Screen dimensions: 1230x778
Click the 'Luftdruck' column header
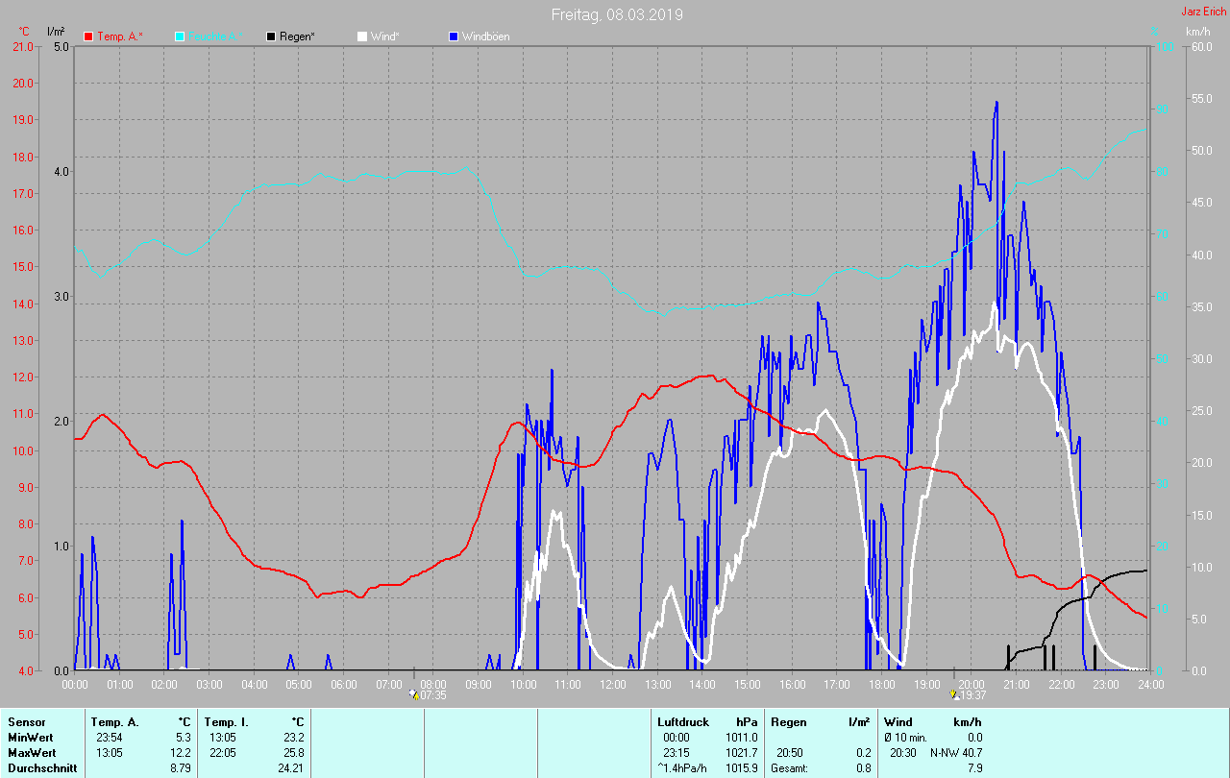(x=683, y=722)
